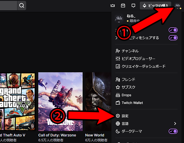Open the チャンネル menu item

146,51
